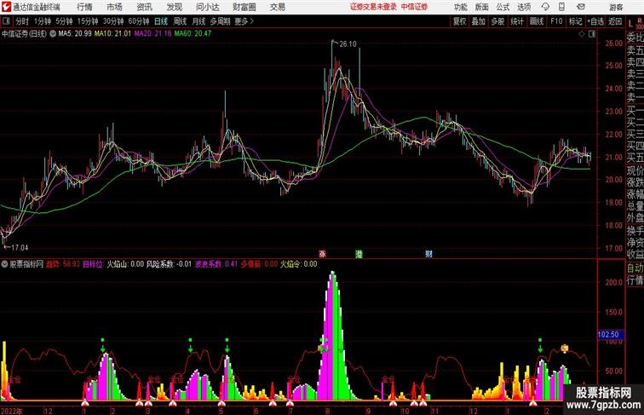Click the 中信证券(日线) chart title

point(24,34)
